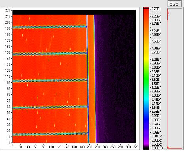This screenshot has width=184, height=157.
Task: Click the 2.84E-1 color scale label
Action: point(156,108)
